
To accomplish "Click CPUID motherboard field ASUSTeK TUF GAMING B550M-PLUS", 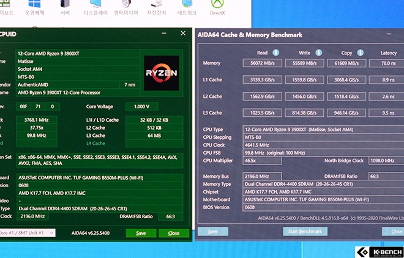I will point(100,178).
